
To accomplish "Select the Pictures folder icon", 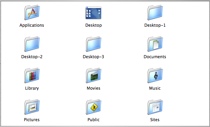I will pos(32,107).
